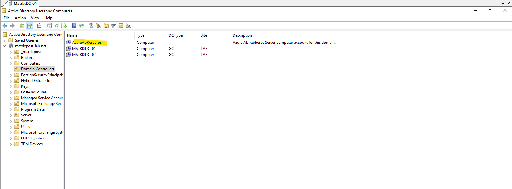
Task: Sort by Description column header
Action: (x=284, y=35)
